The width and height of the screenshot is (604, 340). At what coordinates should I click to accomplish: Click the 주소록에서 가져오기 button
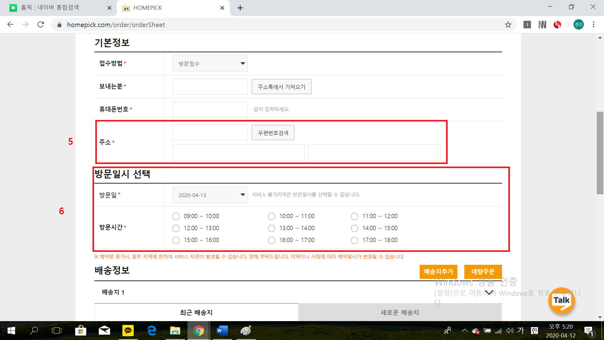tap(281, 87)
